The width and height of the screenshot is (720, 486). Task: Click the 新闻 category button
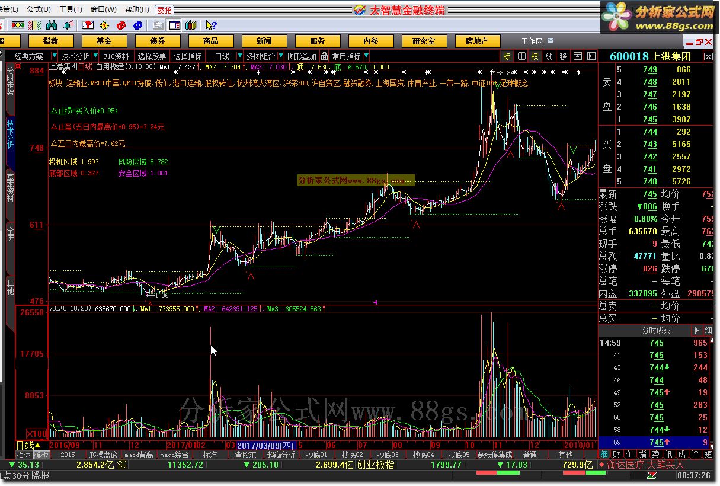[x=264, y=41]
